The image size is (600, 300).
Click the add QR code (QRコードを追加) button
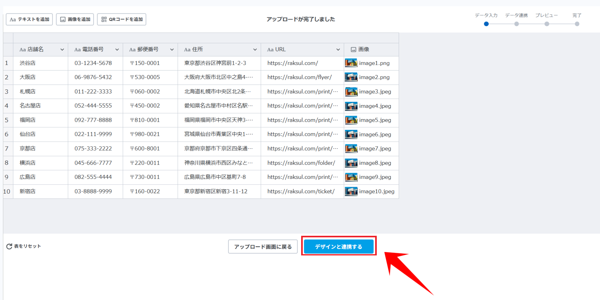click(121, 19)
